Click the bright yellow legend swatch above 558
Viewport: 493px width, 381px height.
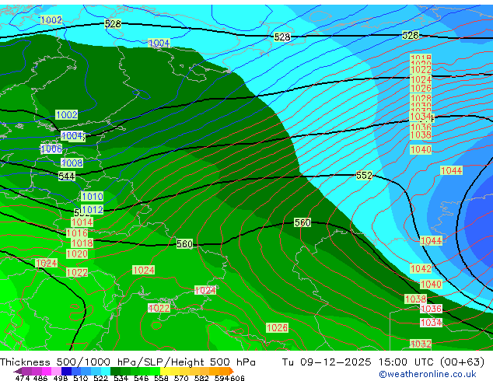pyautogui.click(x=165, y=371)
